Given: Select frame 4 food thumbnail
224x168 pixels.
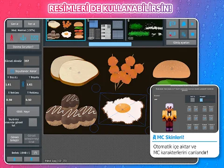Looking at the screenshot, I should coord(66,30).
